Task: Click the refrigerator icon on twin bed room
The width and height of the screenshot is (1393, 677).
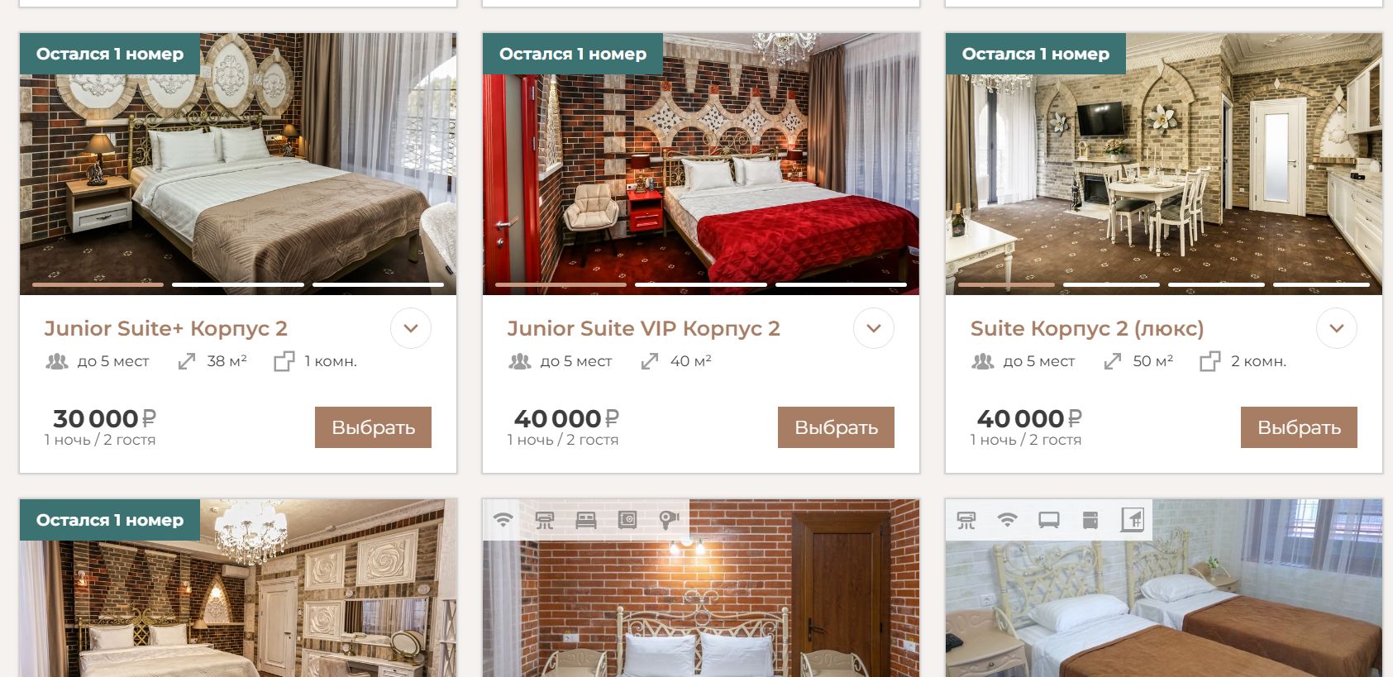Action: click(x=1090, y=520)
